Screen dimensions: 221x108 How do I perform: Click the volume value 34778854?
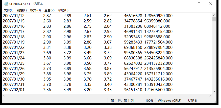133,21
